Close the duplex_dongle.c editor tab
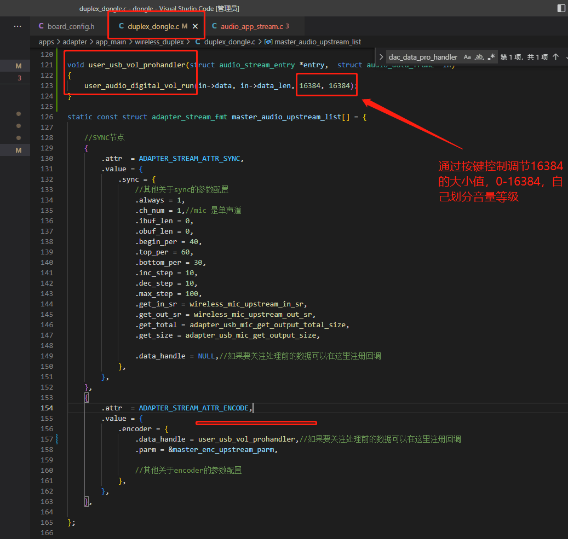The image size is (568, 539). click(x=195, y=26)
